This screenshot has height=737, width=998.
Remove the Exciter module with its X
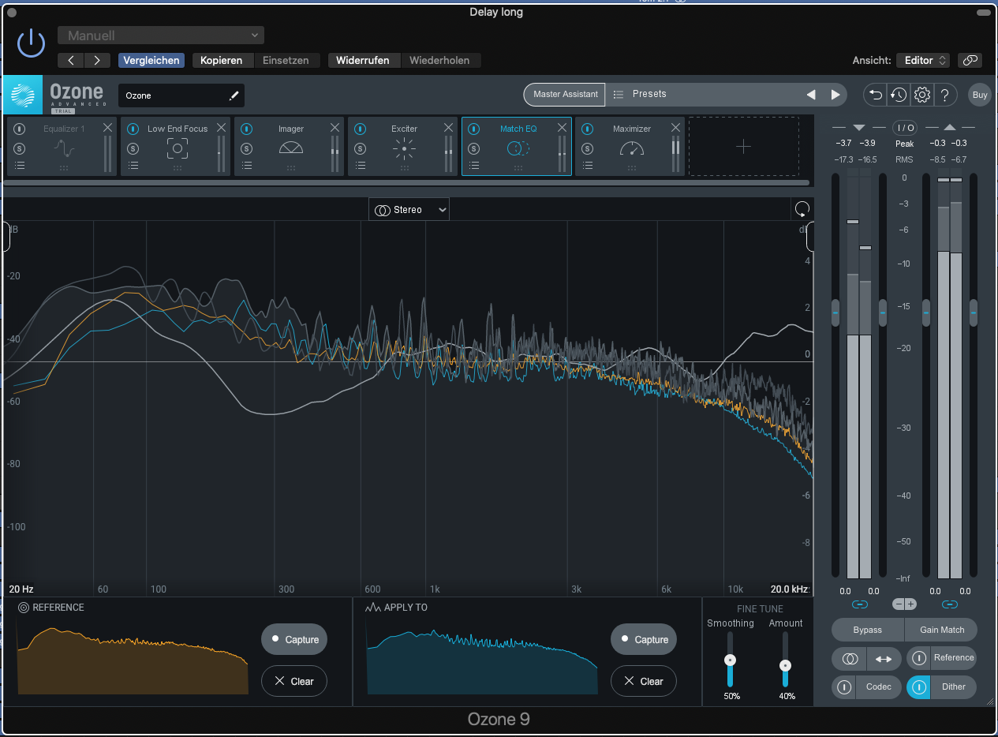click(x=448, y=128)
